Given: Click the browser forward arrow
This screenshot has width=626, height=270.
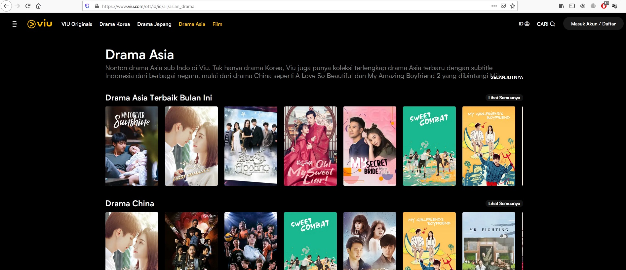Looking at the screenshot, I should (17, 6).
